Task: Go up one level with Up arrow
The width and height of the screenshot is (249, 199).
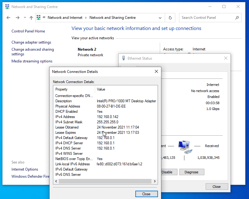Action: 31,18
